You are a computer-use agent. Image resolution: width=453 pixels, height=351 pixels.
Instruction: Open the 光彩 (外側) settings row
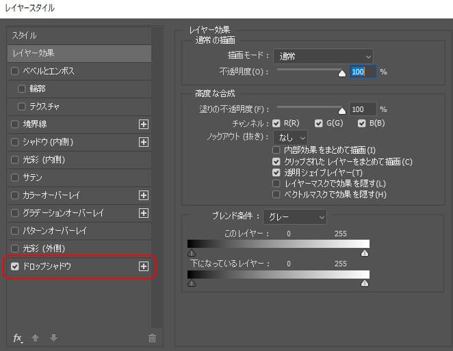(79, 249)
